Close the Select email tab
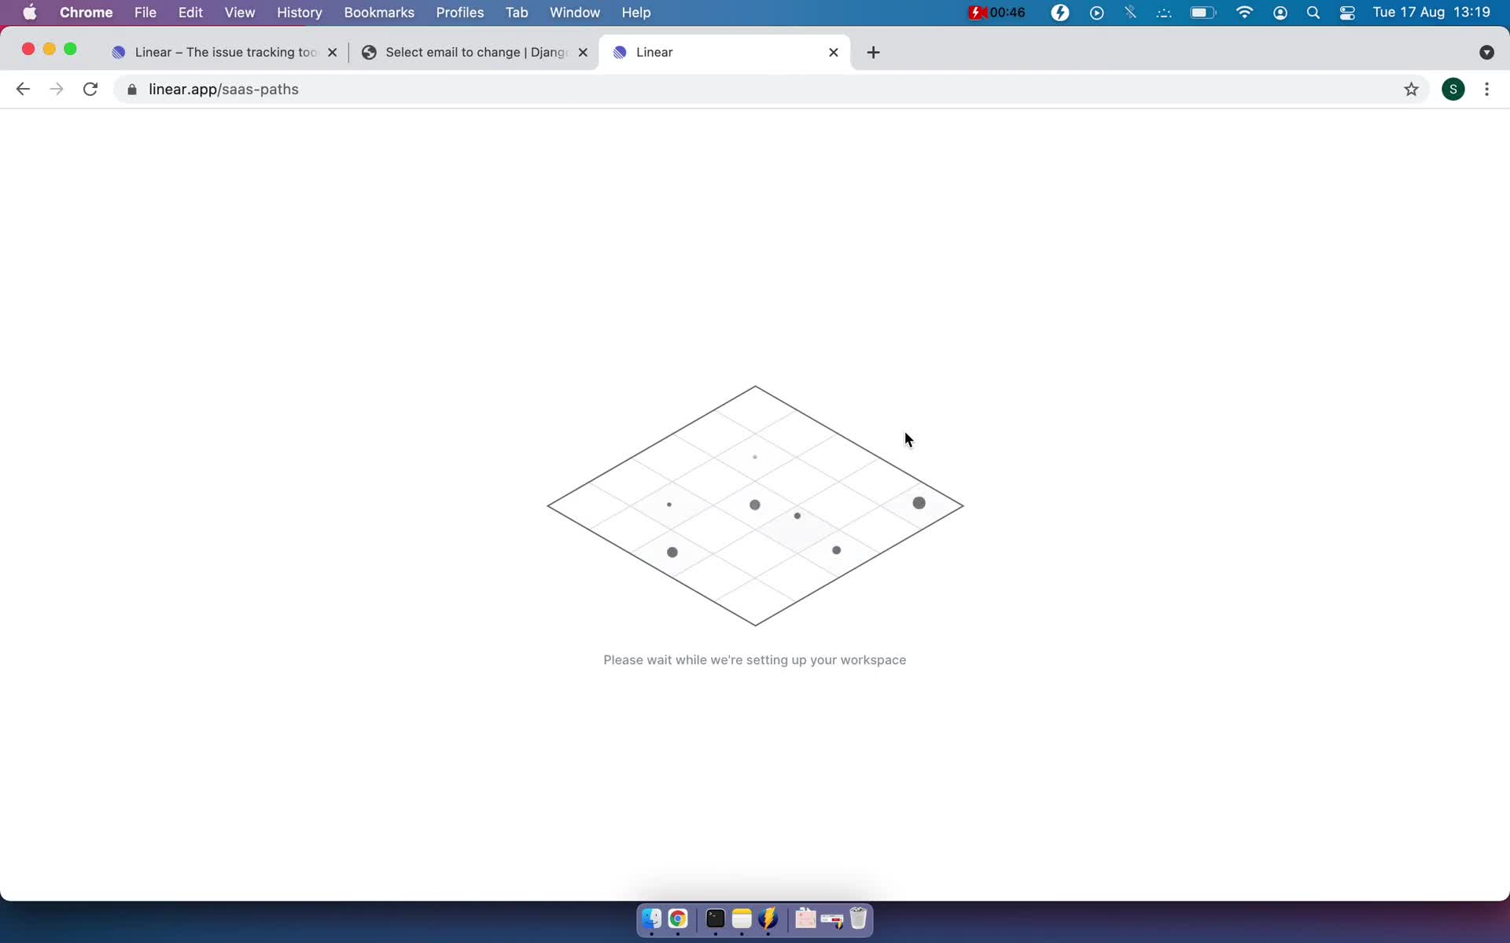1510x943 pixels. pos(584,52)
